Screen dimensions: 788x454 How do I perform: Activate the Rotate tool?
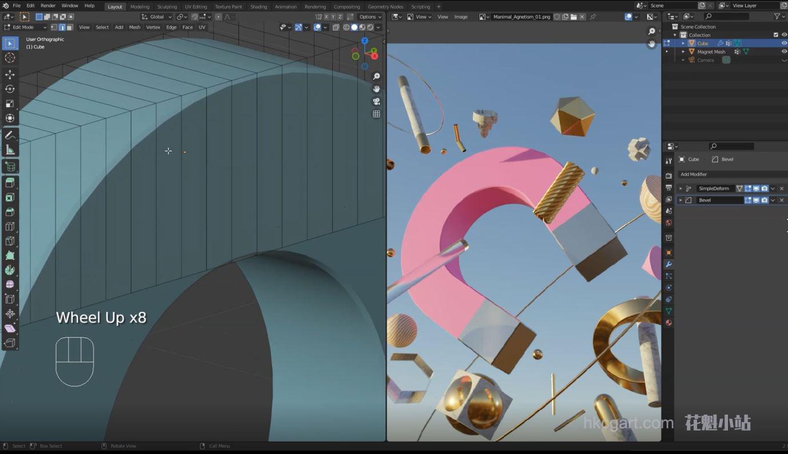10,89
